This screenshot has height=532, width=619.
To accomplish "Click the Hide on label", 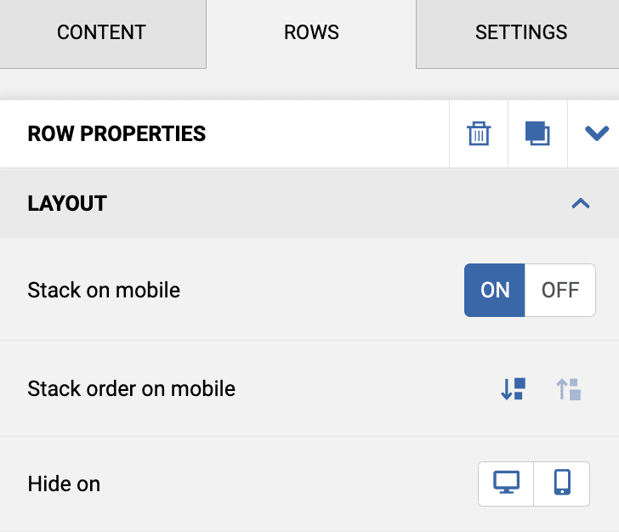I will pos(64,484).
